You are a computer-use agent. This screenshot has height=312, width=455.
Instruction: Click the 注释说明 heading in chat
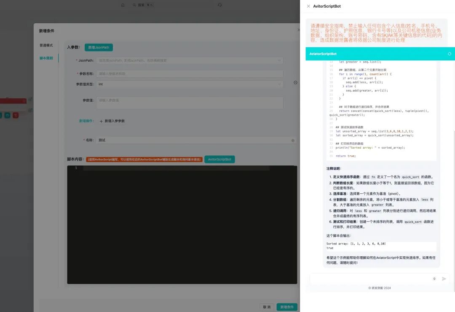pos(334,168)
